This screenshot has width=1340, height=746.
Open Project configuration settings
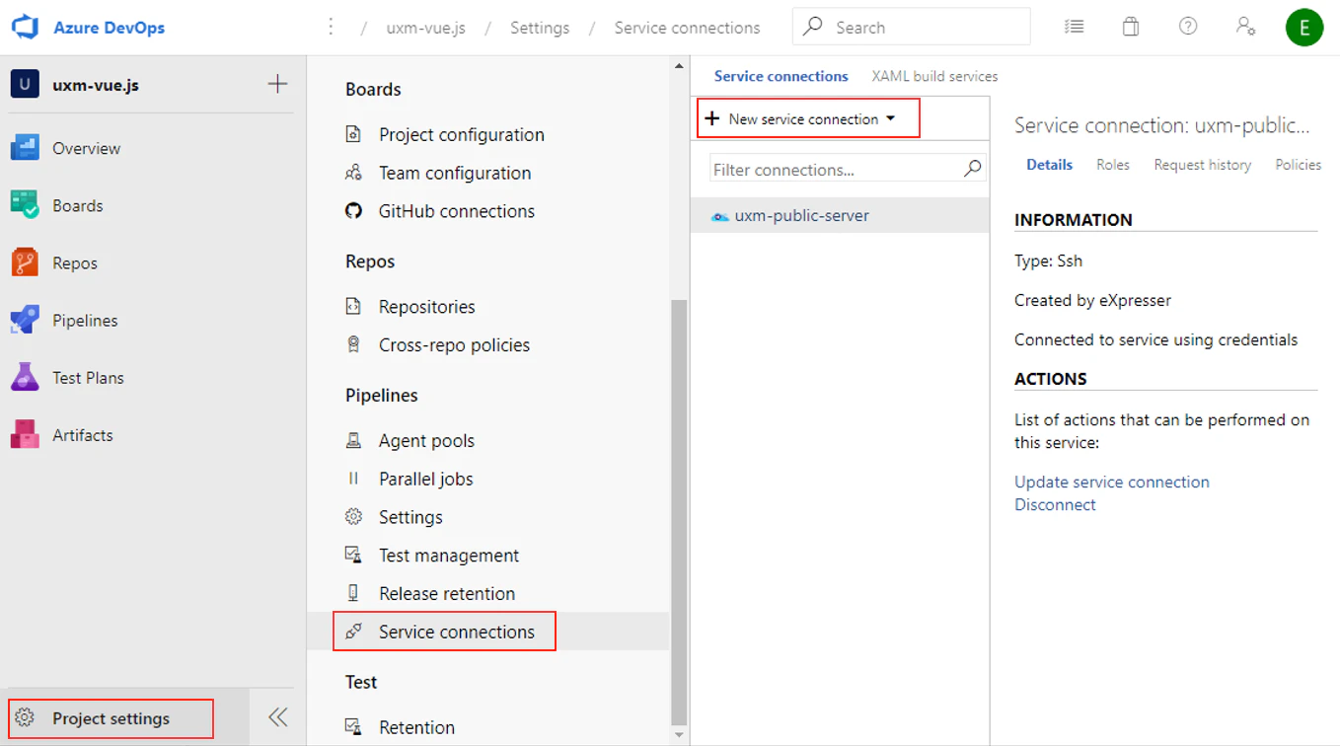[462, 134]
